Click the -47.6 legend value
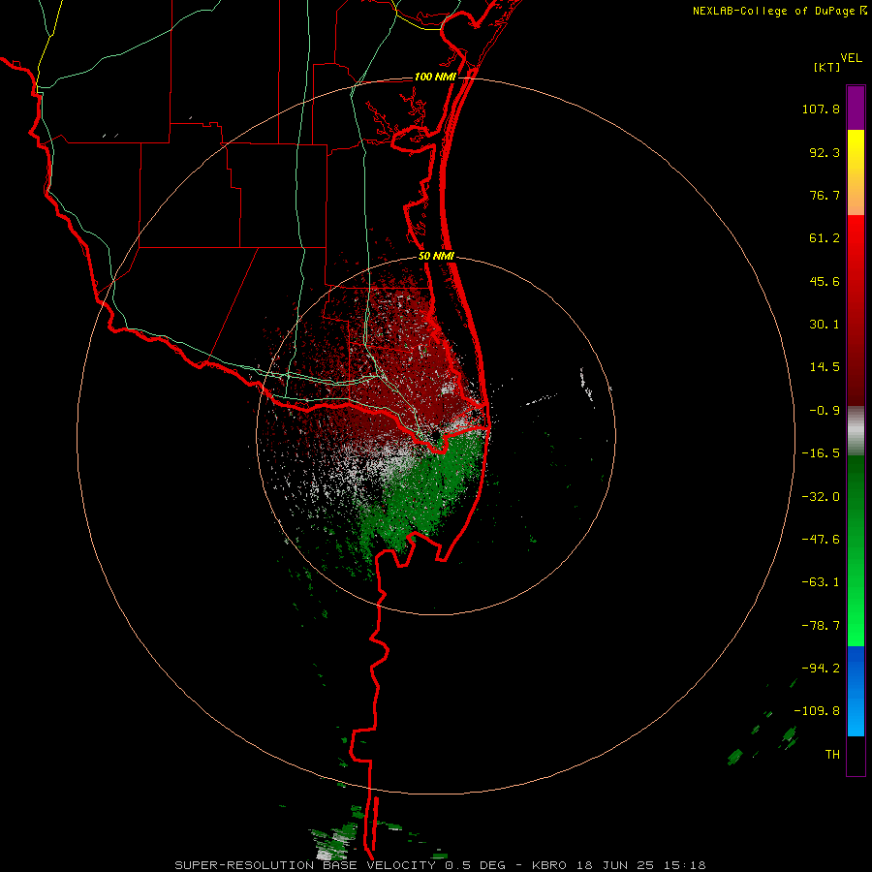Image resolution: width=872 pixels, height=872 pixels. (821, 540)
